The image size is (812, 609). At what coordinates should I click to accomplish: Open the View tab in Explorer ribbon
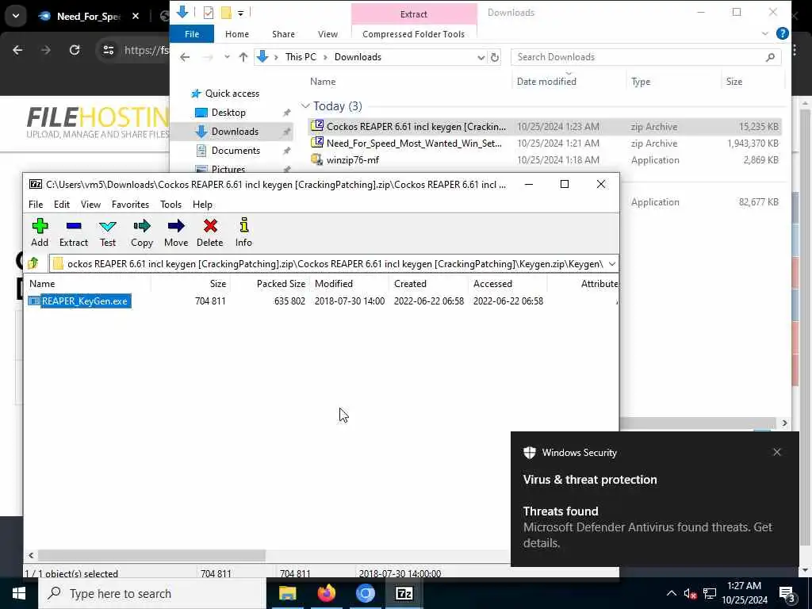tap(327, 34)
